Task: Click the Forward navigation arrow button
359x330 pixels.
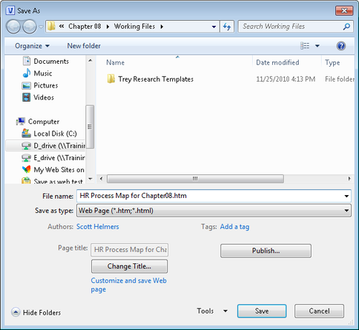Action: [29, 27]
